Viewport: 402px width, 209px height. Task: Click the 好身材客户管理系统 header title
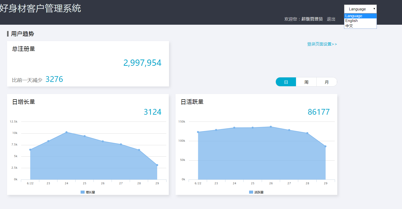(40, 8)
